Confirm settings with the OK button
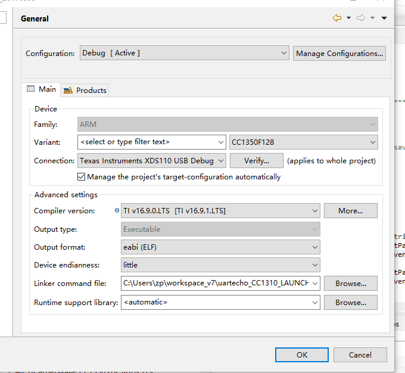Viewport: 405px width, 373px height. pyautogui.click(x=302, y=355)
